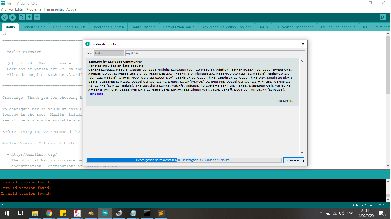Switch to the Conditionals.h tab
The width and height of the screenshot is (391, 219).
point(34,27)
